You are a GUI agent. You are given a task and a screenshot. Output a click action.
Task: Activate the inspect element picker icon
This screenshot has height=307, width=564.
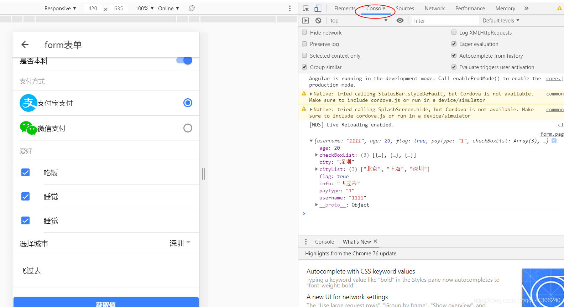pos(306,8)
